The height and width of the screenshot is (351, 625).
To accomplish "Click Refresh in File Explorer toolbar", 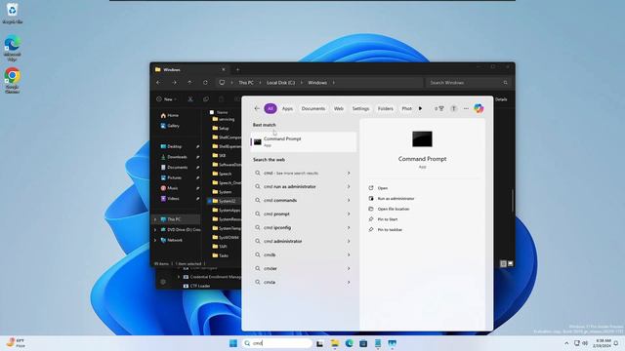I will click(205, 82).
